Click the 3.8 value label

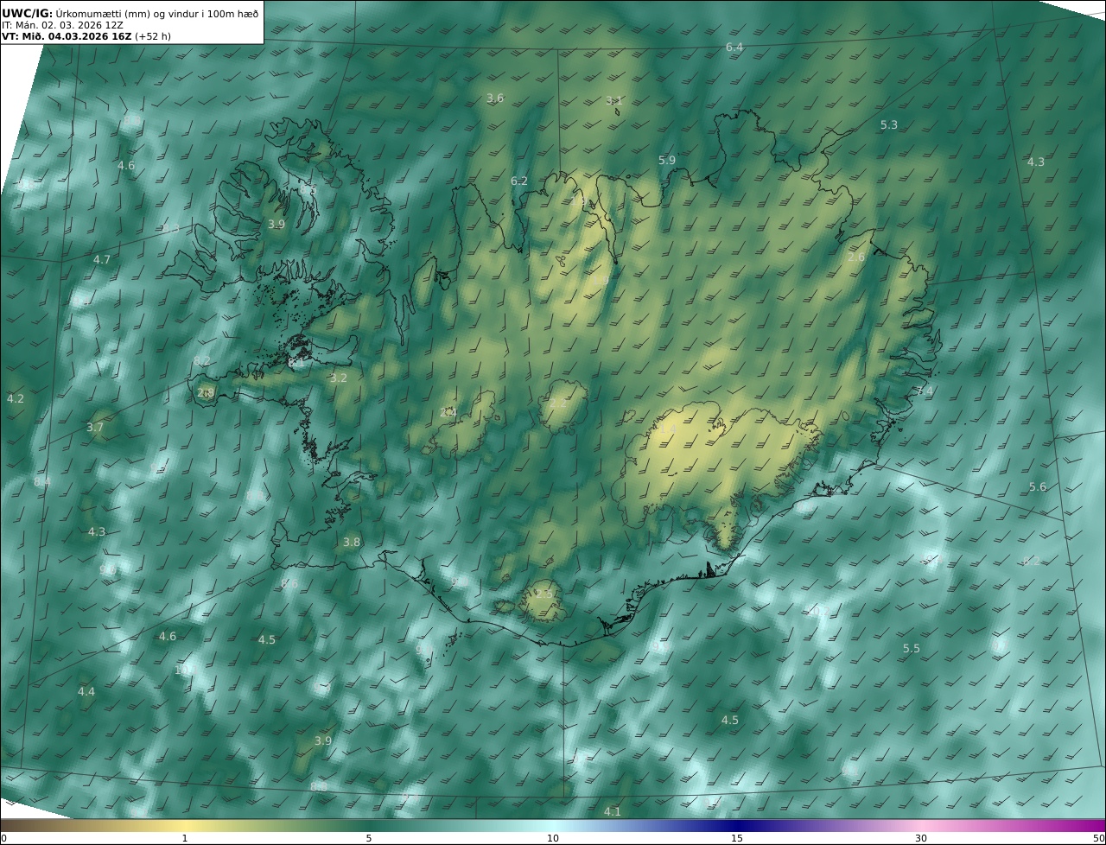point(352,543)
